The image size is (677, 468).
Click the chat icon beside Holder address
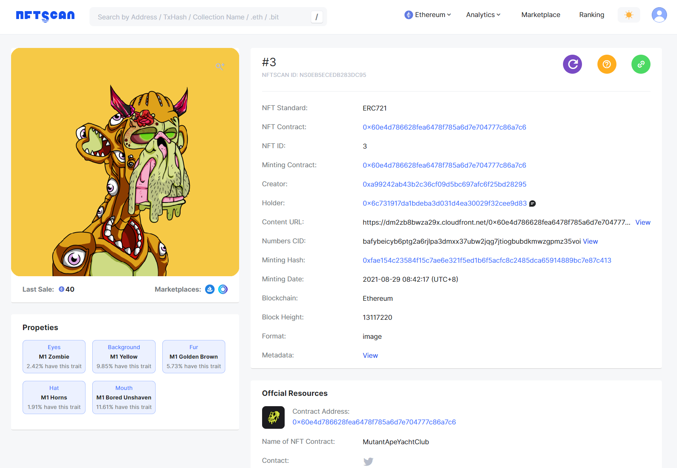click(x=532, y=204)
